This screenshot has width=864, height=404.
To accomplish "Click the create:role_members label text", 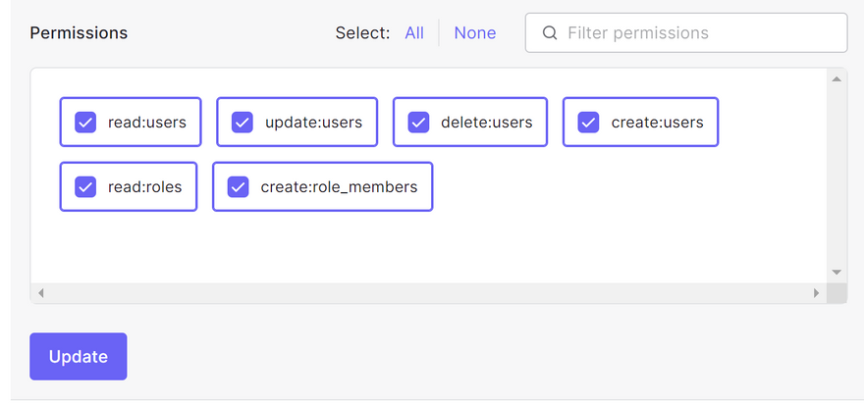I will 339,186.
